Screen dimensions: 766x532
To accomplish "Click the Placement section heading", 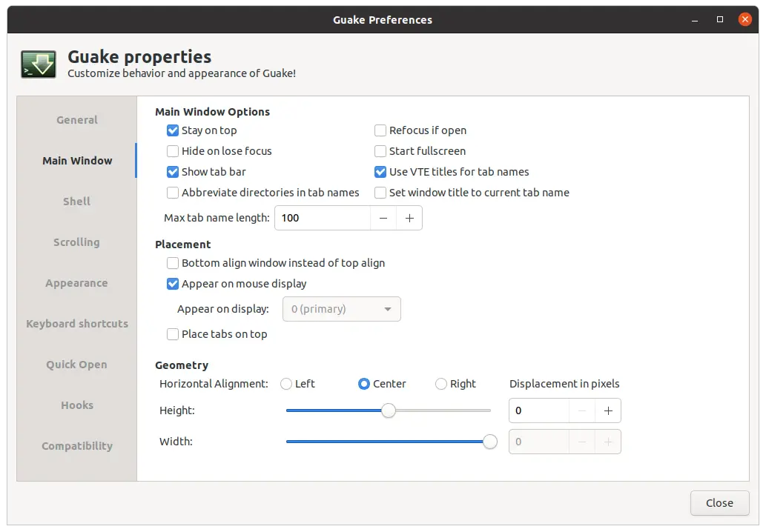I will coord(182,245).
